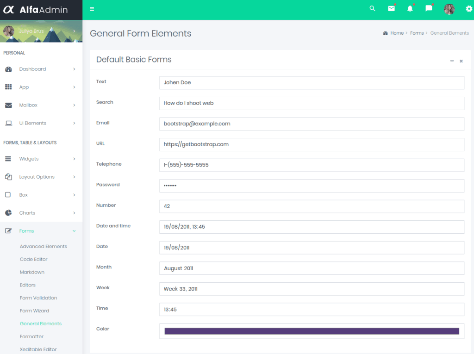Go to Home breadcrumb link
Image resolution: width=474 pixels, height=354 pixels.
(397, 33)
